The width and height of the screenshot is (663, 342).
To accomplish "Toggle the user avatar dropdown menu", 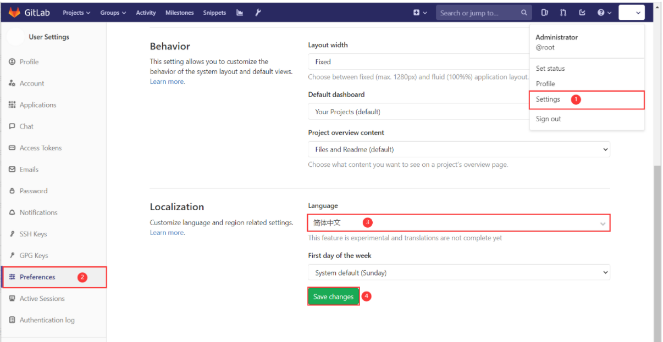I will point(631,13).
